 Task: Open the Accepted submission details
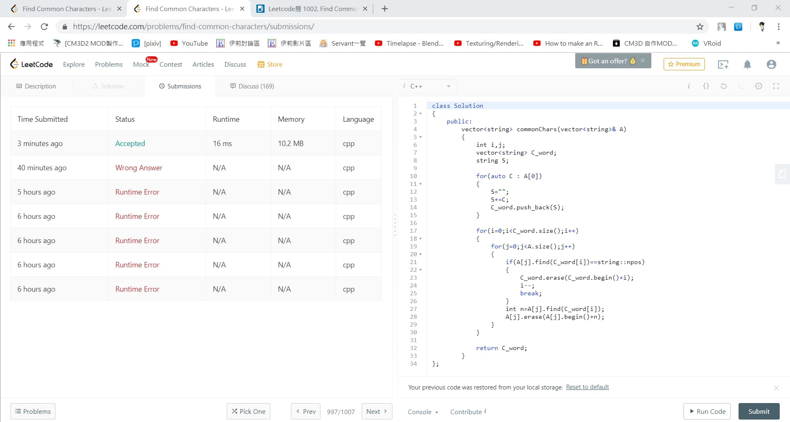130,144
